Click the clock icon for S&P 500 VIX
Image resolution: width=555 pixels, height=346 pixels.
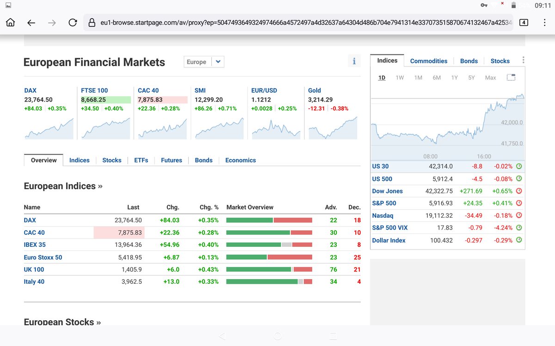518,227
